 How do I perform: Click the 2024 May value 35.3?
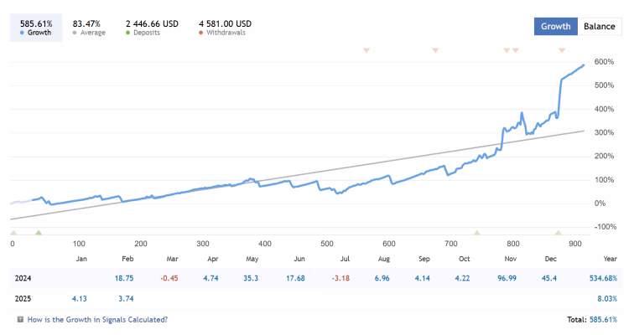[x=251, y=279]
